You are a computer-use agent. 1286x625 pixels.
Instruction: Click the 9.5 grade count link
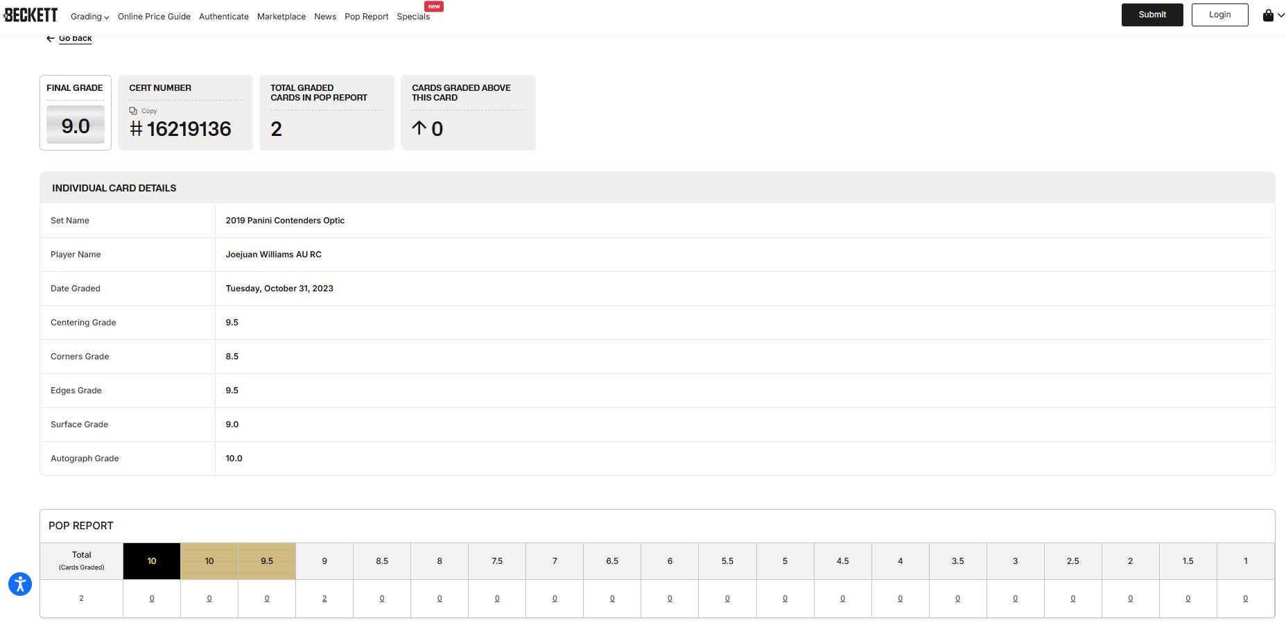267,599
